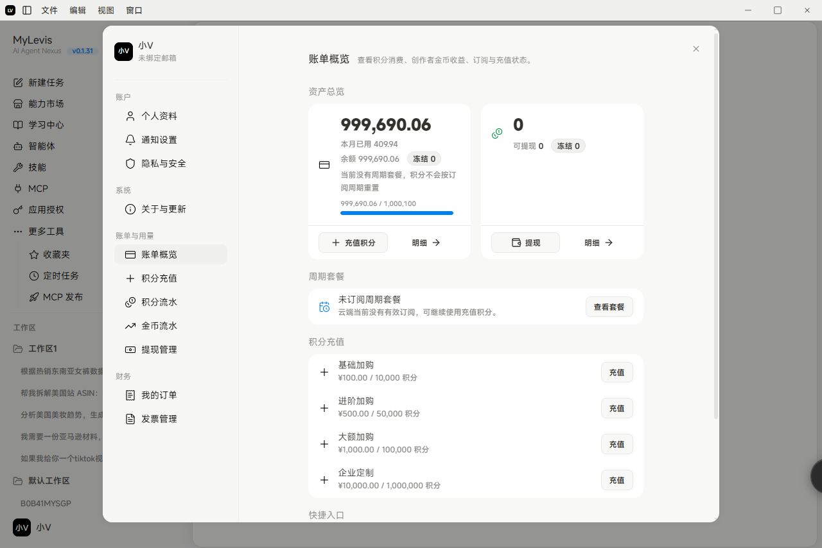Click the LV app logo in title bar

(10, 10)
